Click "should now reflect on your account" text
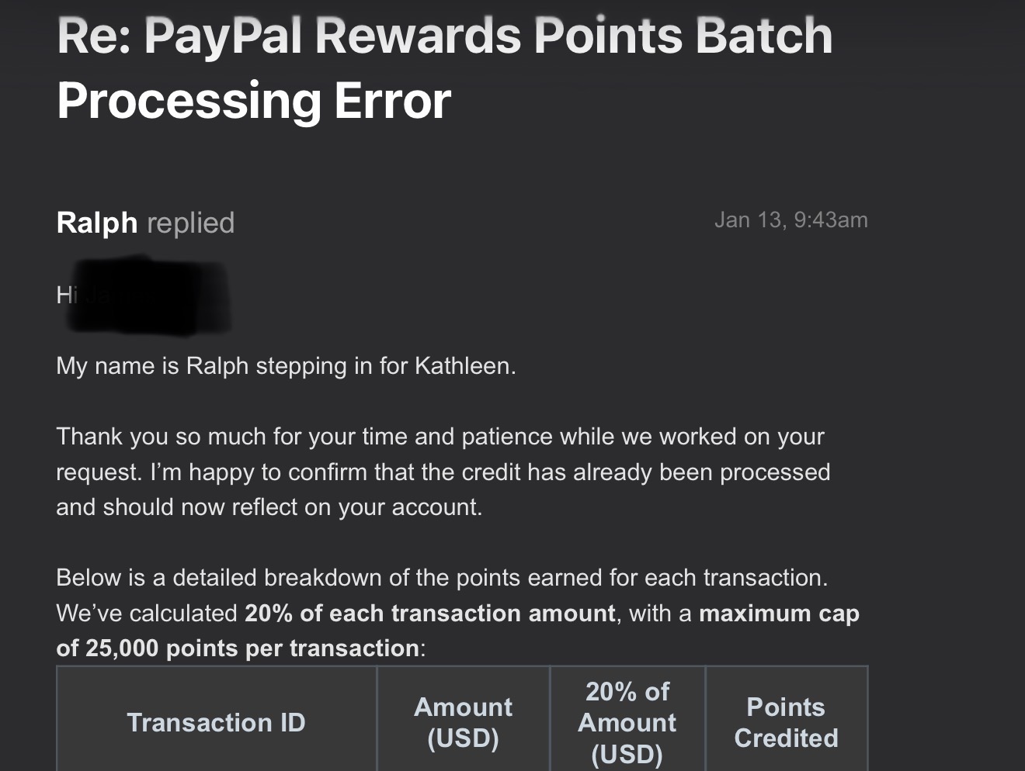Screen dimensions: 1025x771 [x=292, y=507]
